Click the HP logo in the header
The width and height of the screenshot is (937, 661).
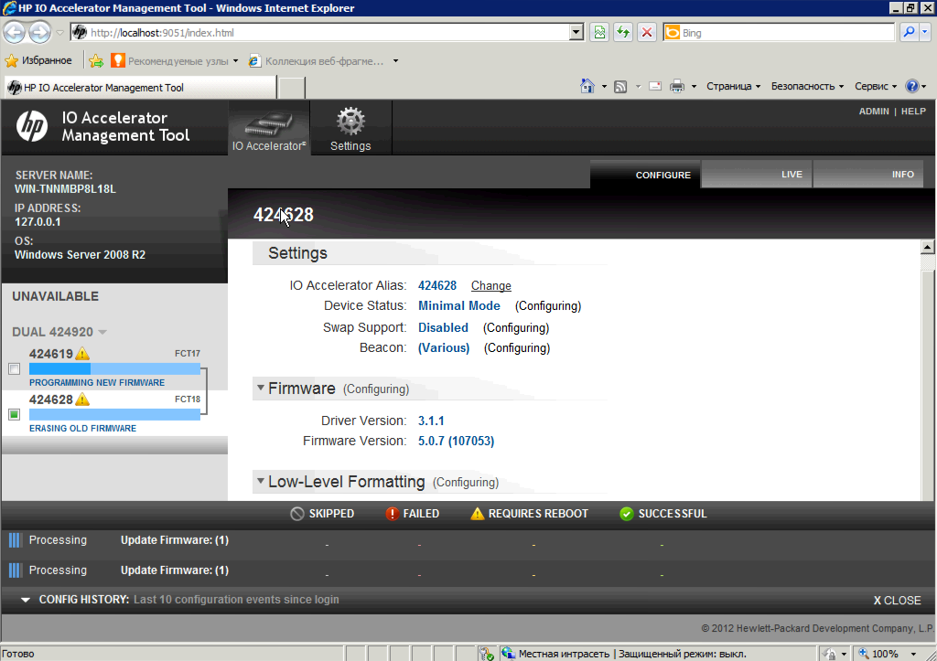click(32, 126)
